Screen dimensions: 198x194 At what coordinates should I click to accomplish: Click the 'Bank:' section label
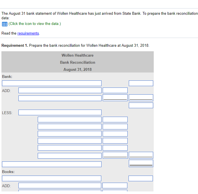pyautogui.click(x=7, y=76)
